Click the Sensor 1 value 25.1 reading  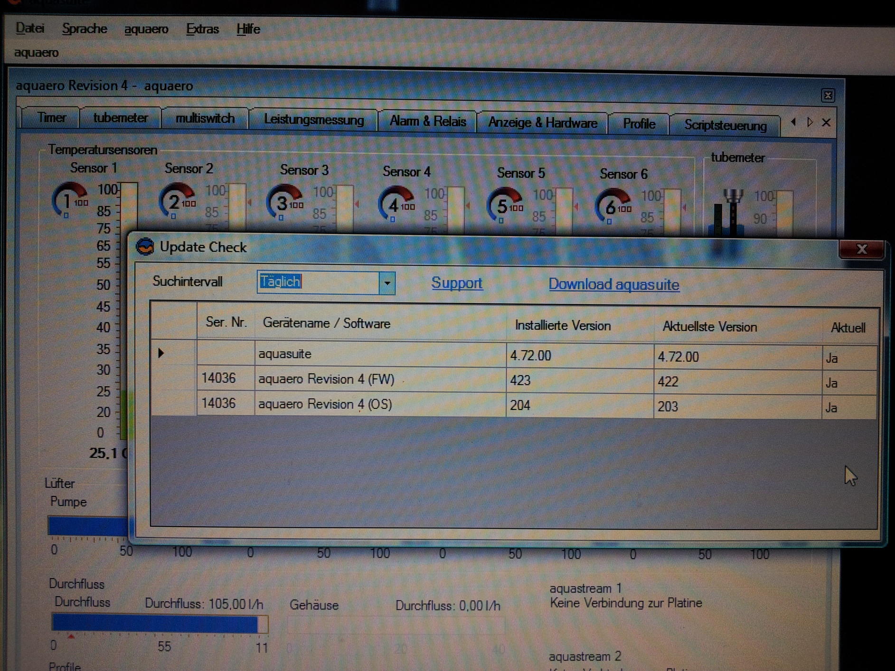[x=108, y=454]
